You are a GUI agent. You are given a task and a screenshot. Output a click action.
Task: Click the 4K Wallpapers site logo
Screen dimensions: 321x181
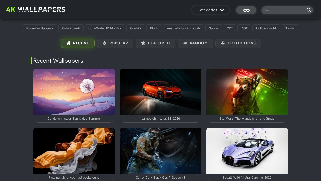pyautogui.click(x=36, y=10)
